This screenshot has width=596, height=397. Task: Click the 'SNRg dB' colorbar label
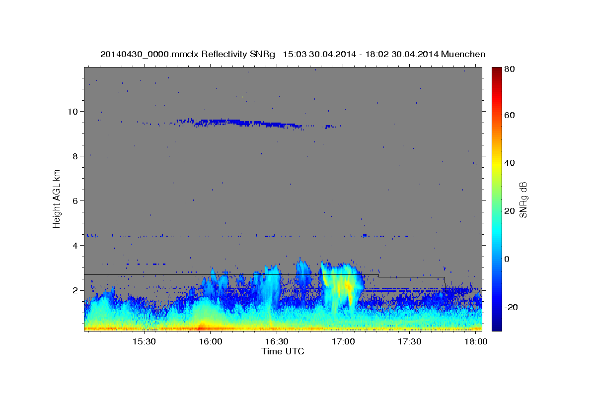coord(523,199)
